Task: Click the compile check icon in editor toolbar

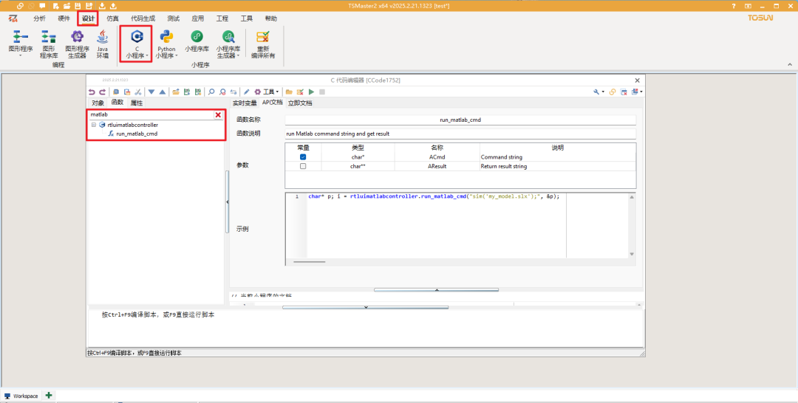Action: (x=300, y=92)
